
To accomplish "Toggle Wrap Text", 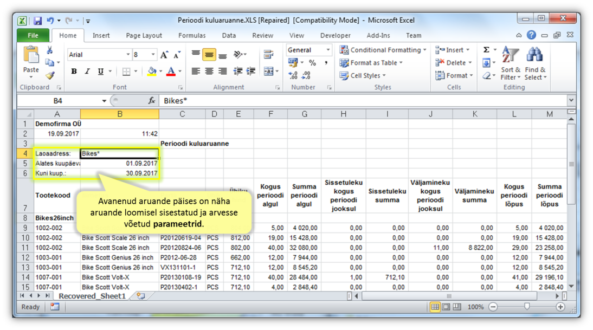I will 268,55.
